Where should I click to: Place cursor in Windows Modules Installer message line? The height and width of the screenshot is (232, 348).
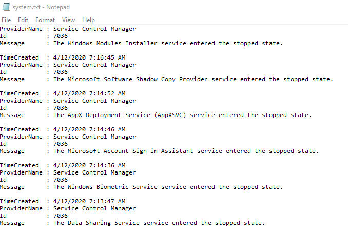coord(167,43)
